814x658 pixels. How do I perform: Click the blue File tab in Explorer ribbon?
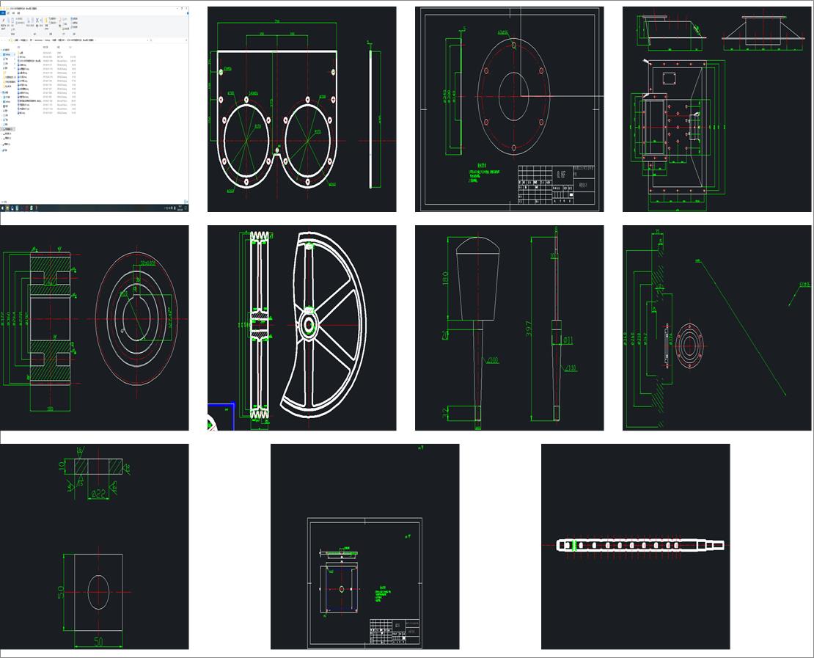coord(3,13)
